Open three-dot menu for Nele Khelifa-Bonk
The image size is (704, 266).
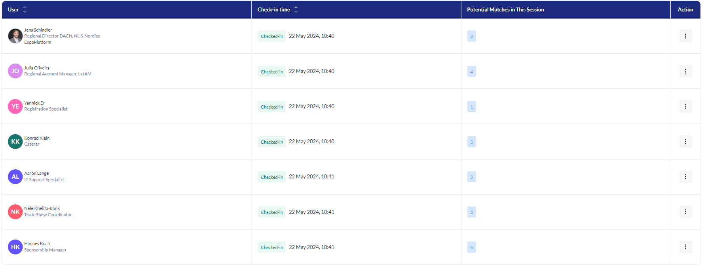coord(685,212)
